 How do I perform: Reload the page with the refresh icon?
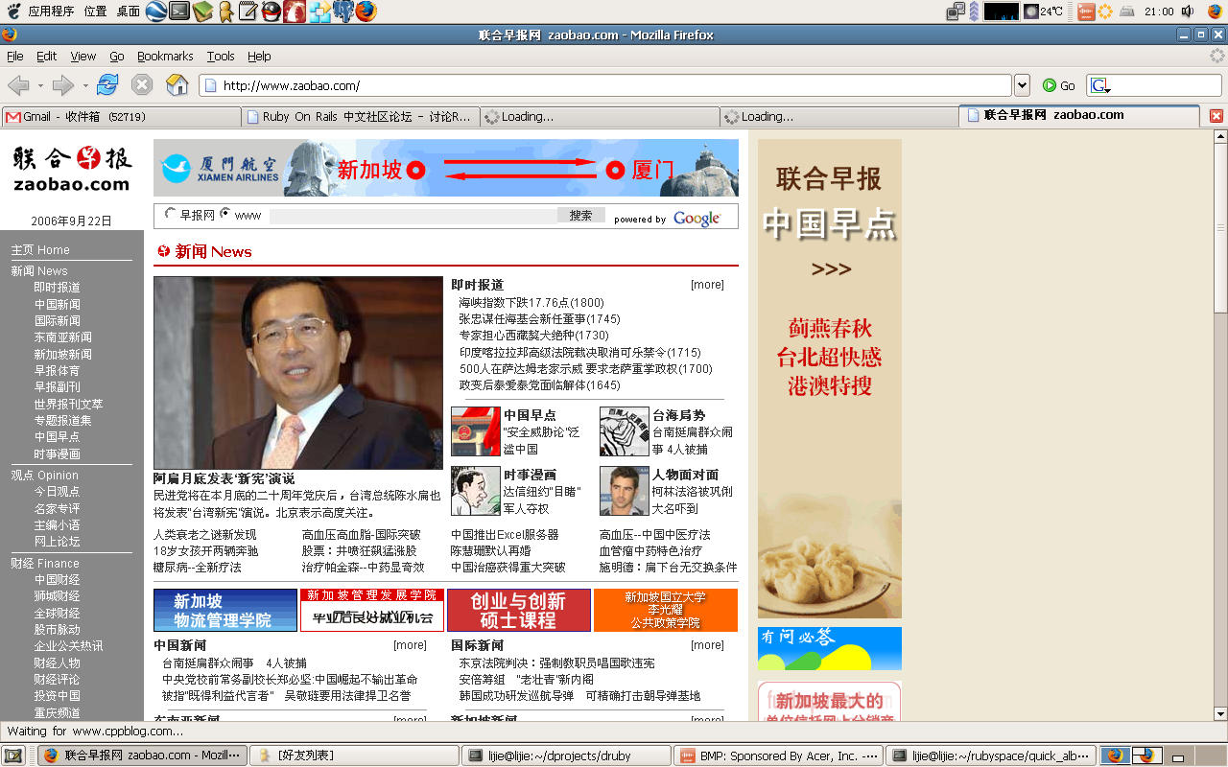107,84
